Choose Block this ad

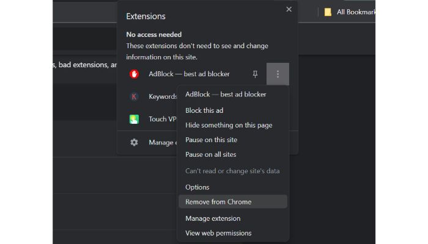(204, 110)
